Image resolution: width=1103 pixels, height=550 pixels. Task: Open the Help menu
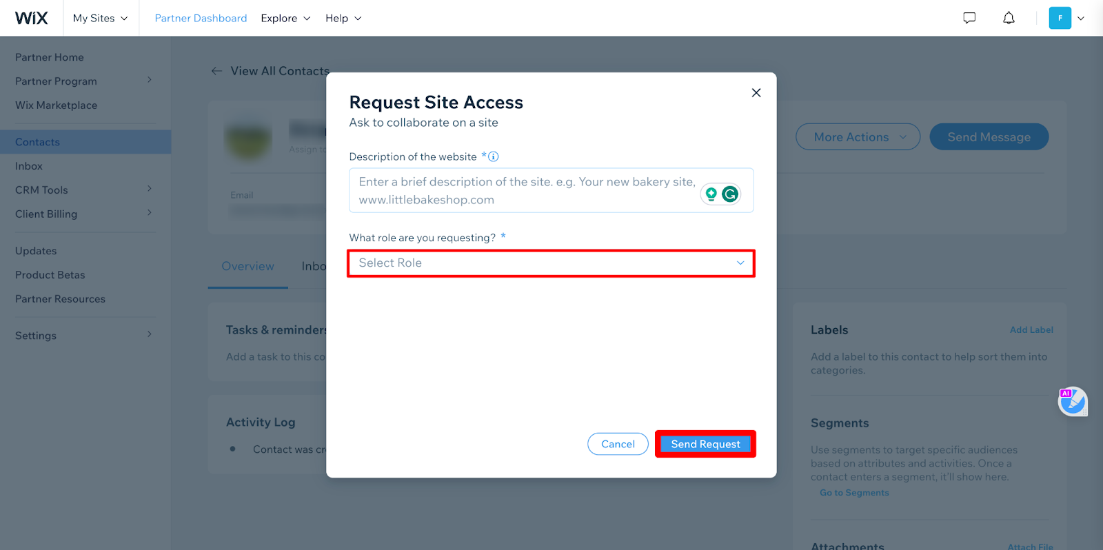(343, 18)
